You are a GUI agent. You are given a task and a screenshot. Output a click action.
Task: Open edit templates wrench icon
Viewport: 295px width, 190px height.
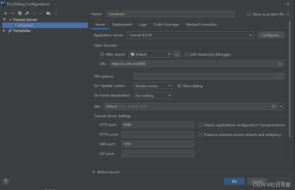27,13
